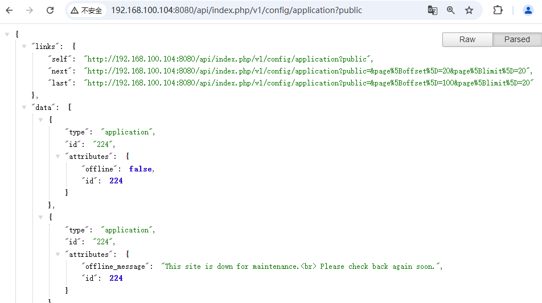Switch to Parsed JSON view

point(517,39)
